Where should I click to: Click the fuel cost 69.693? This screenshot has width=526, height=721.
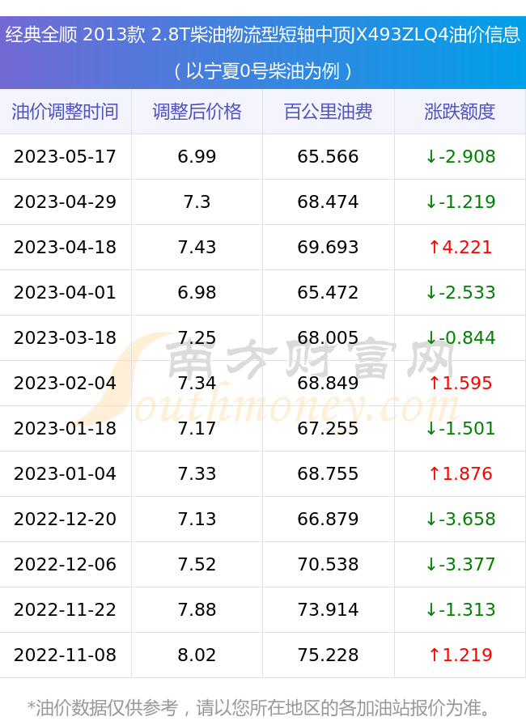click(328, 247)
